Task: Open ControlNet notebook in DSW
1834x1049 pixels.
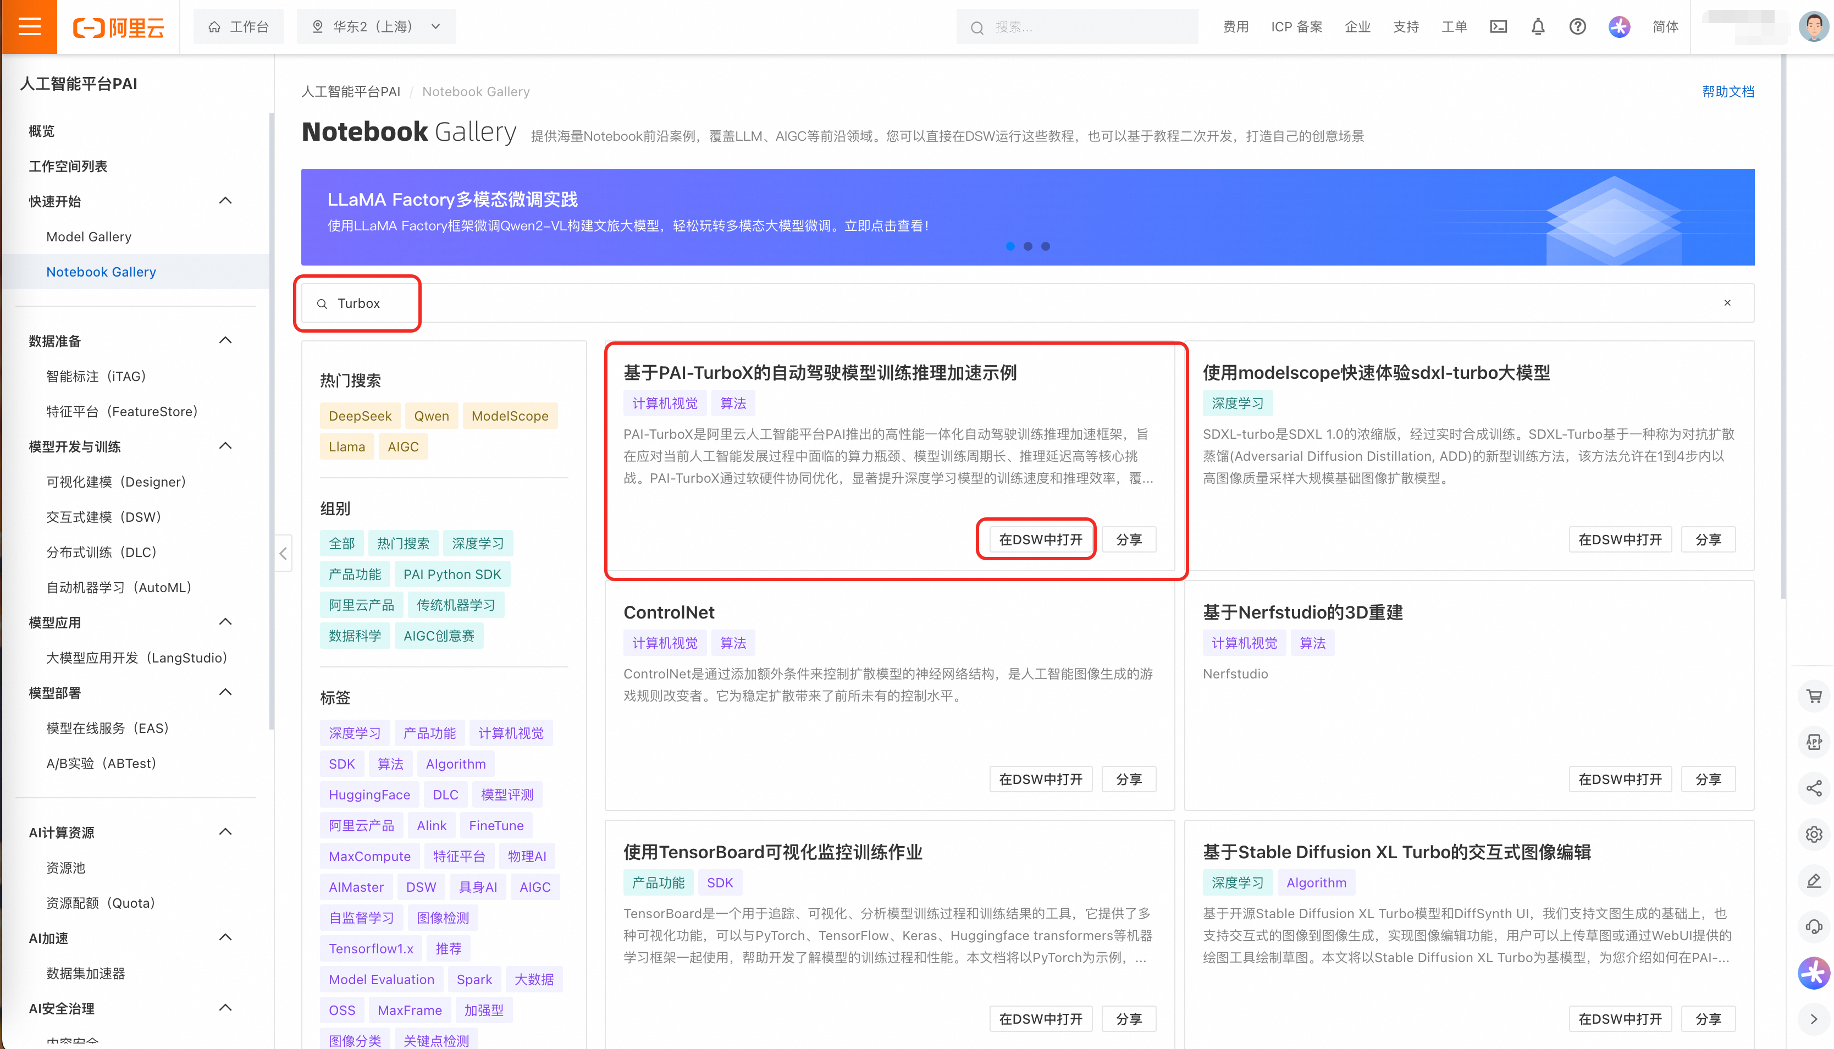Action: 1040,780
